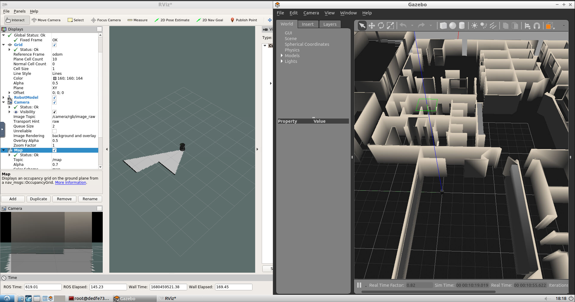Collapse the Map display tree
This screenshot has width=575, height=302.
[x=4, y=150]
